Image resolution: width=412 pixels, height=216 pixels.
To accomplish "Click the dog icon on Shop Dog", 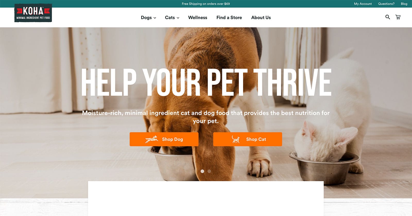I will 152,139.
